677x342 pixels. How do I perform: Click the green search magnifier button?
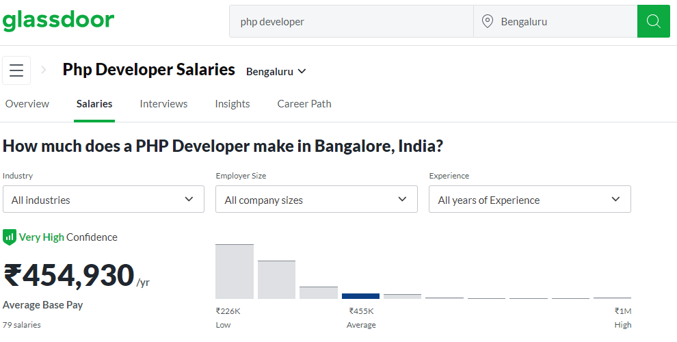653,21
